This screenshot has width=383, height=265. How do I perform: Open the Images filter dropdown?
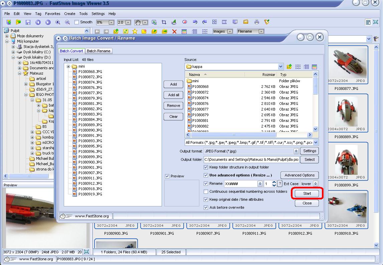tap(230, 31)
